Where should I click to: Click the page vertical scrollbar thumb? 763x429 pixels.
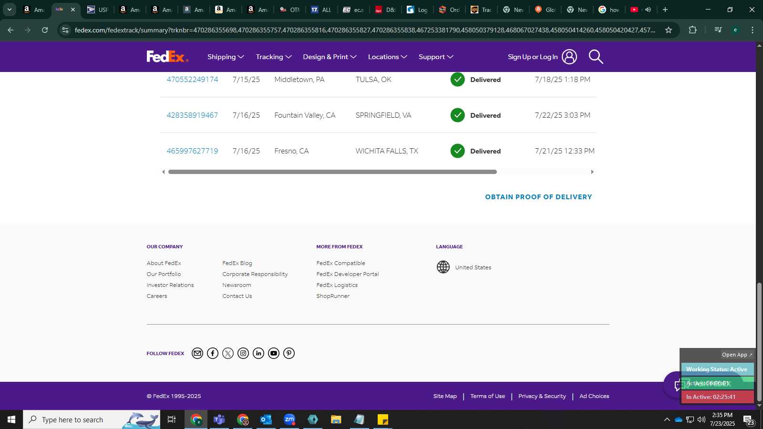(759, 342)
